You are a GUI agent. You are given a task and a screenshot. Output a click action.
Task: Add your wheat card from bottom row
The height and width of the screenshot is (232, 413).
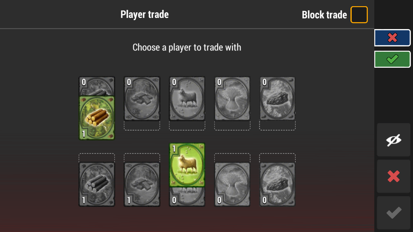pos(232,184)
